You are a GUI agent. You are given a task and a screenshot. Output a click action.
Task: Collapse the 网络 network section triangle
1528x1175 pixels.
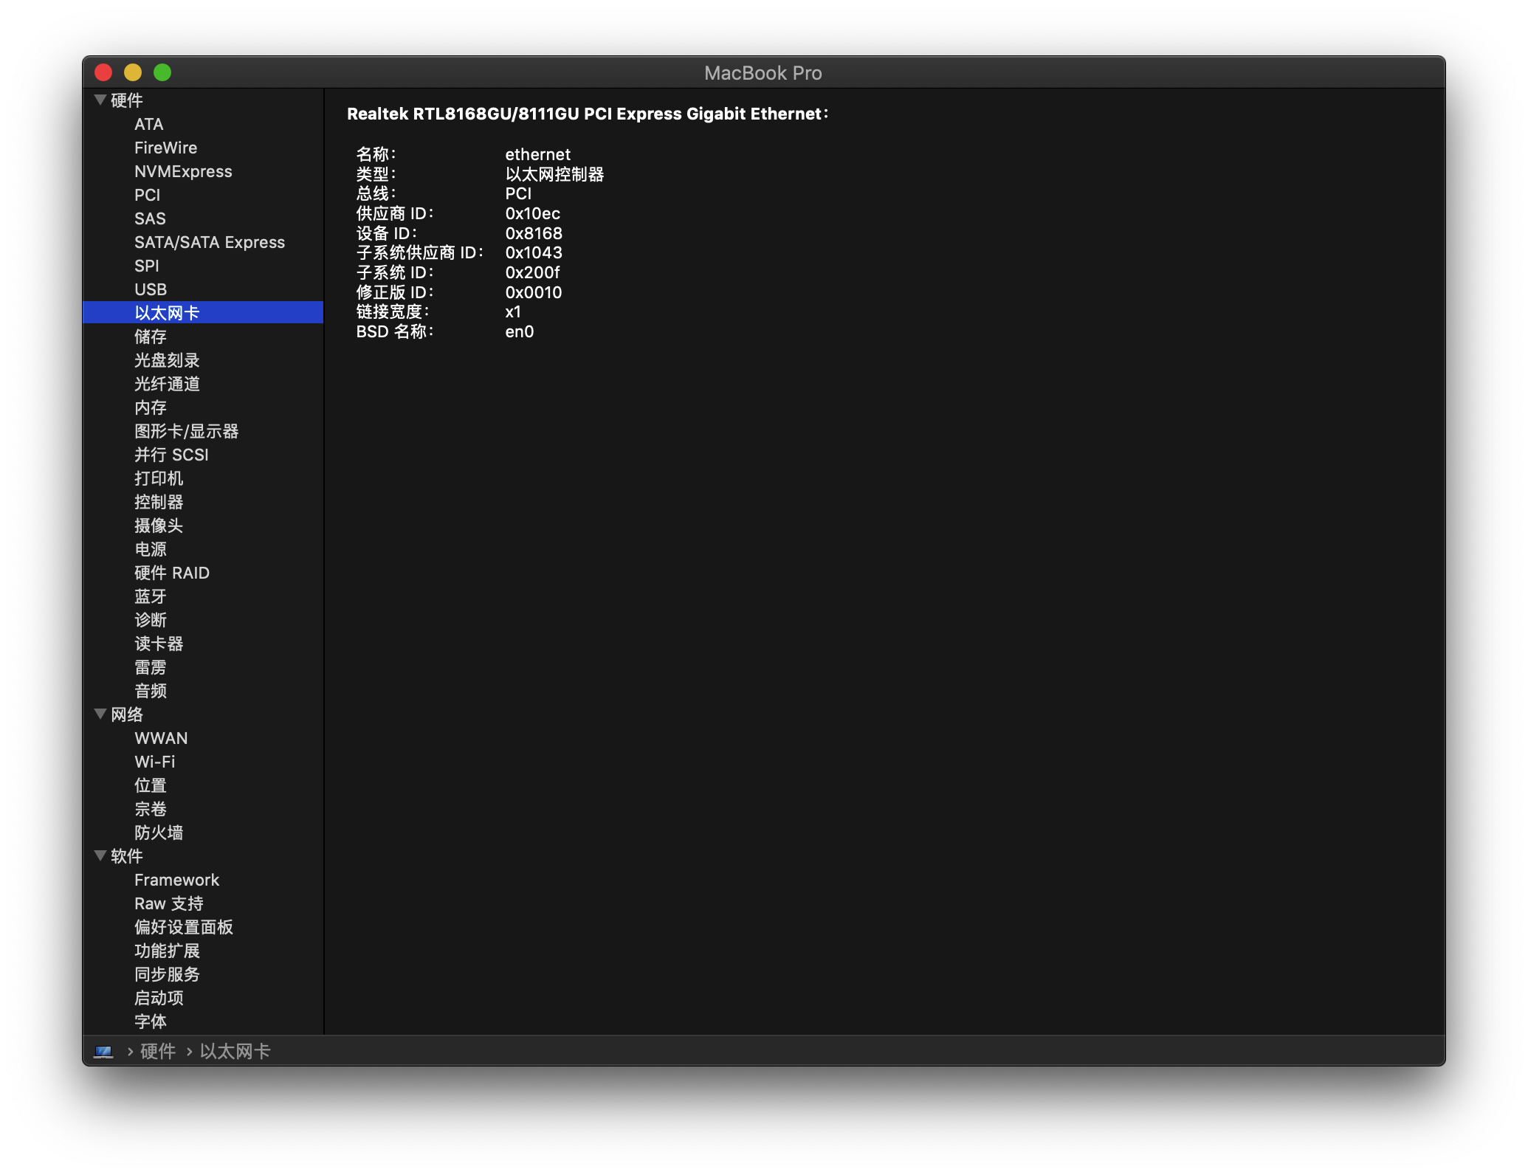[100, 714]
